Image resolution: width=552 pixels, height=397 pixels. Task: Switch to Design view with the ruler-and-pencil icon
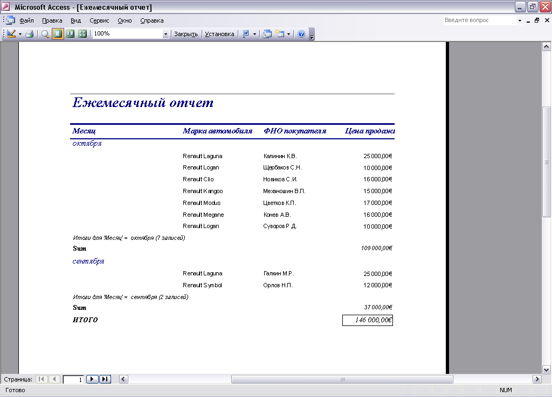(x=11, y=34)
